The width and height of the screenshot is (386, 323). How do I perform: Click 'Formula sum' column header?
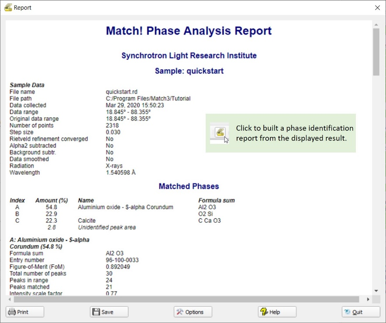tap(217, 201)
